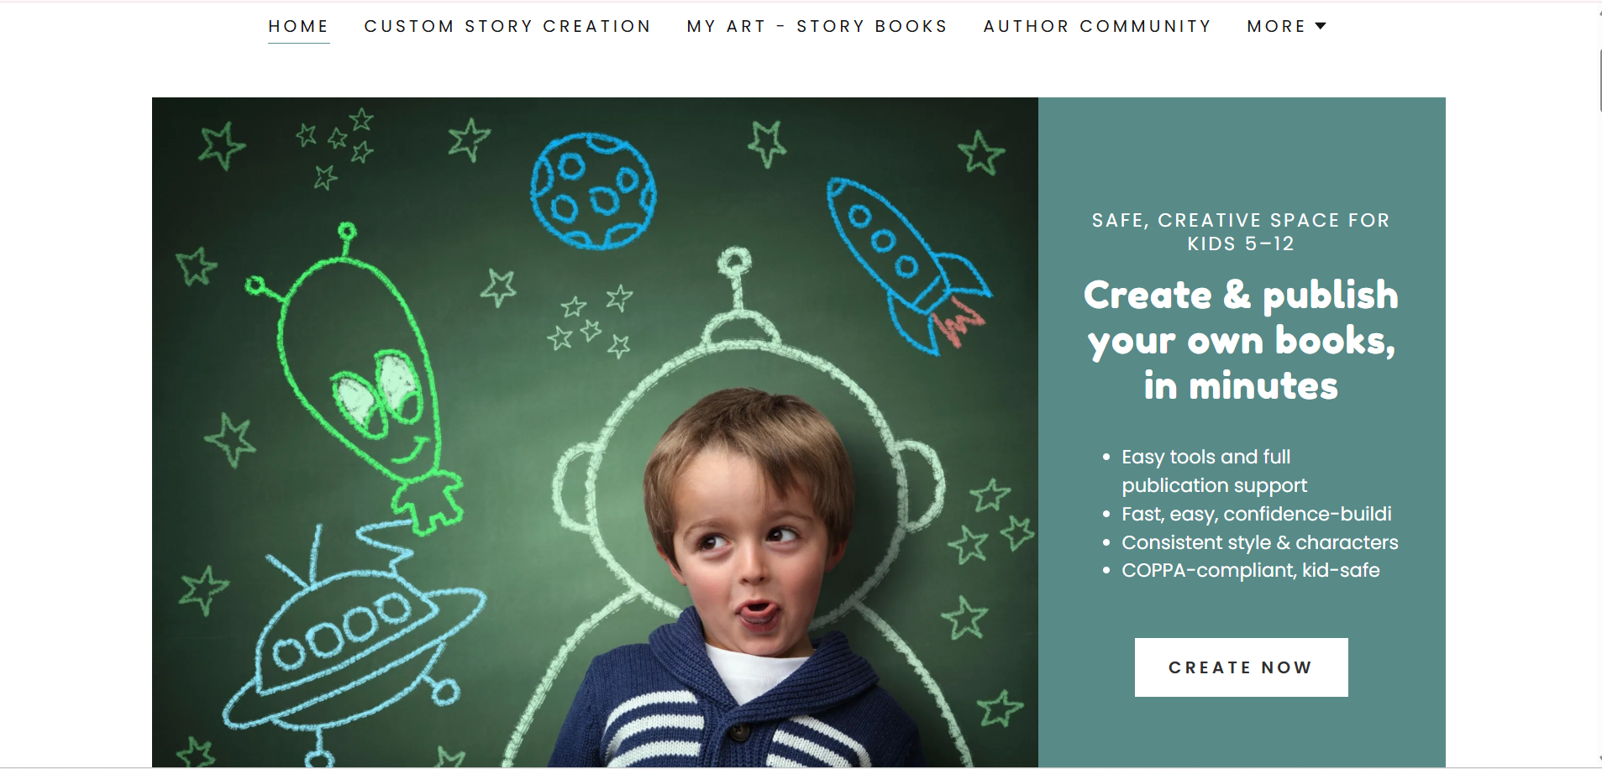Open the Home navigation link
1602x769 pixels.
[298, 26]
